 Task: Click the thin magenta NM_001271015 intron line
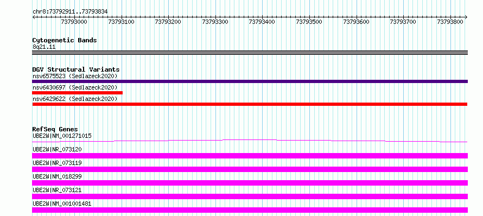[x=250, y=141]
